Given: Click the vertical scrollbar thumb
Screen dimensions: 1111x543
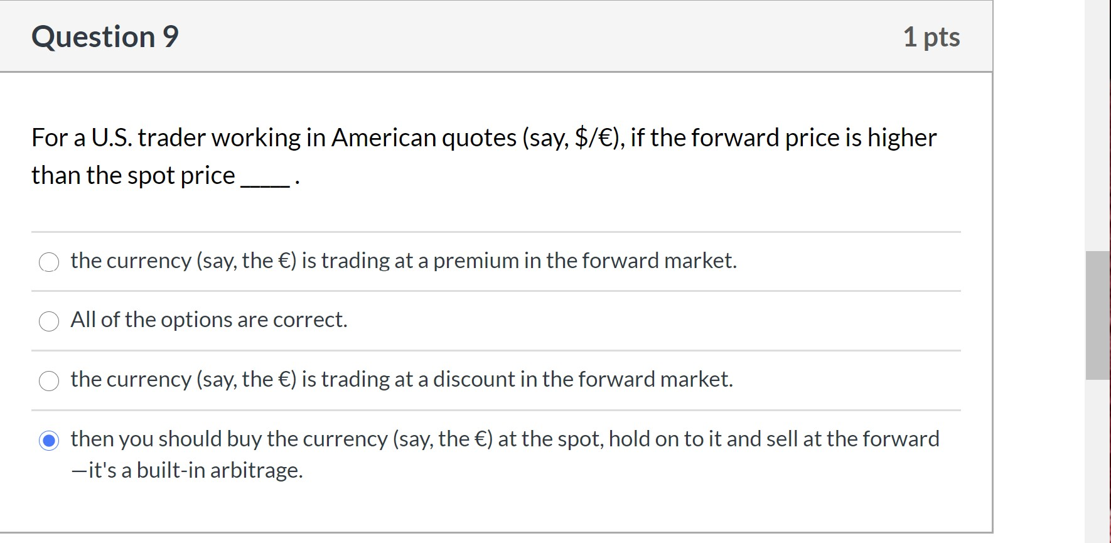Looking at the screenshot, I should tap(1096, 314).
